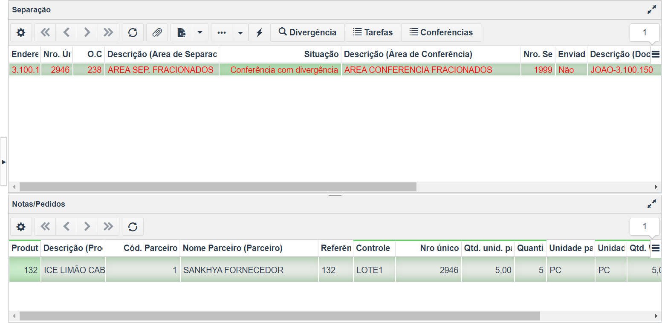The image size is (662, 323).
Task: Go to first record in Notas/Pedidos
Action: click(x=45, y=227)
